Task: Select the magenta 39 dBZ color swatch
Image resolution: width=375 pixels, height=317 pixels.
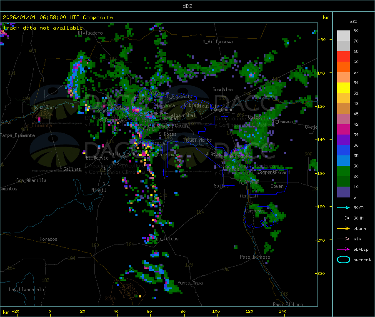Action: 343,129
